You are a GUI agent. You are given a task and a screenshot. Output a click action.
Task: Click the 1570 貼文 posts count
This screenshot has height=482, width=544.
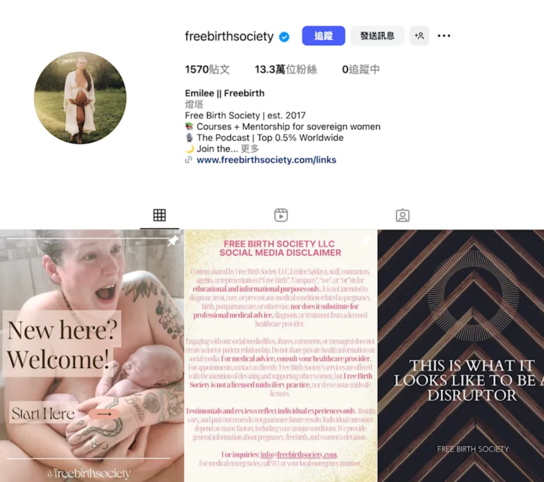(208, 69)
